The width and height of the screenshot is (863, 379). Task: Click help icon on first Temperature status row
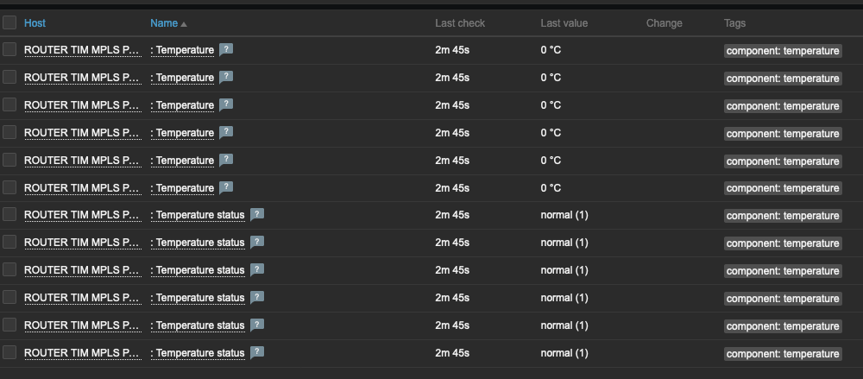pyautogui.click(x=257, y=215)
